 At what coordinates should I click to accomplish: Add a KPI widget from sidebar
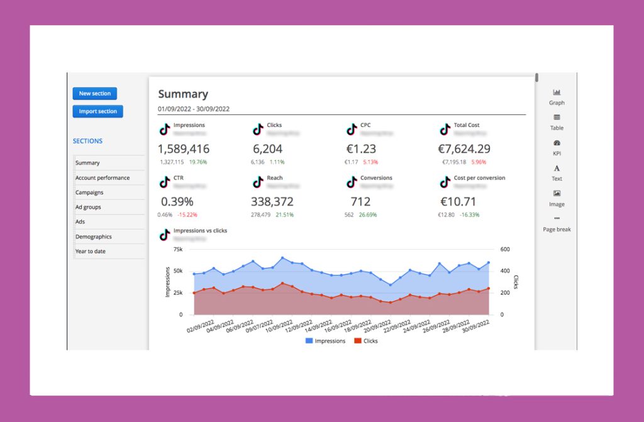point(557,143)
